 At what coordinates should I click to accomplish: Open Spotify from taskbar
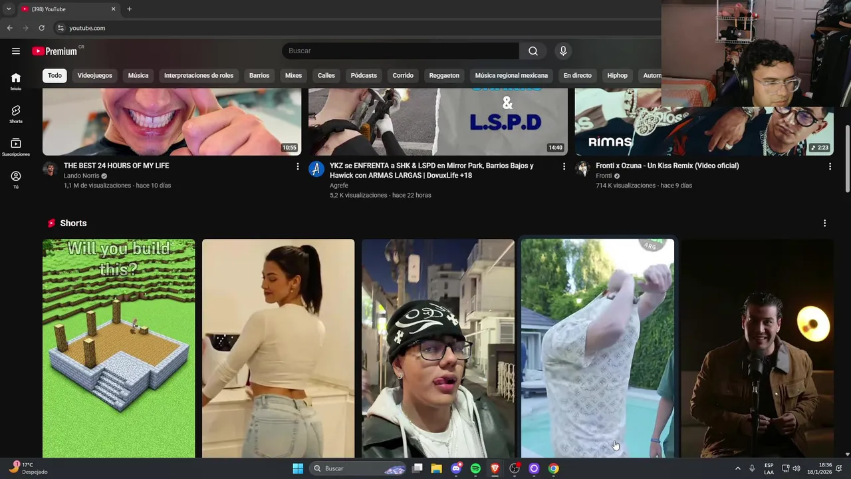pos(475,468)
